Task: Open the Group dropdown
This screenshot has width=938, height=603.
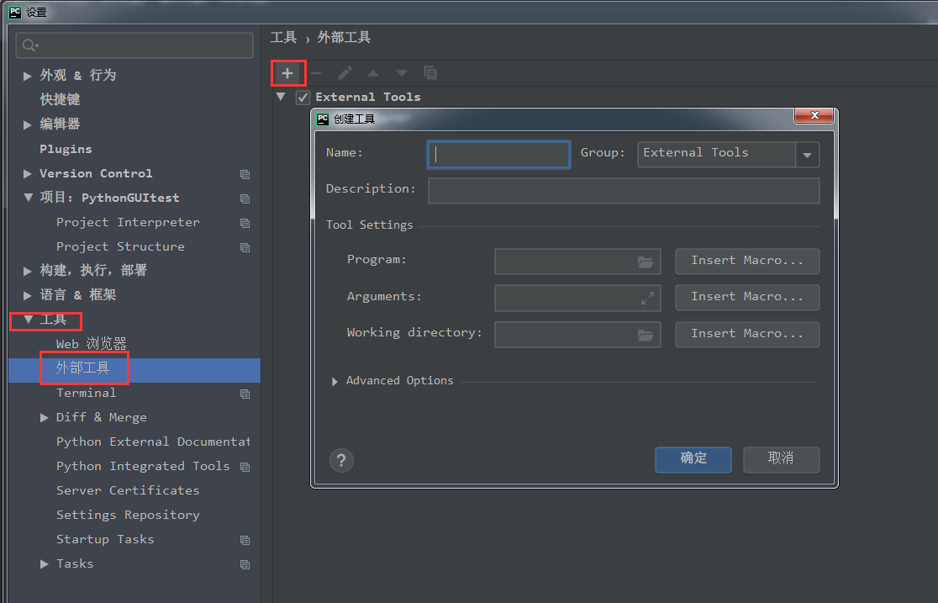Action: 807,155
